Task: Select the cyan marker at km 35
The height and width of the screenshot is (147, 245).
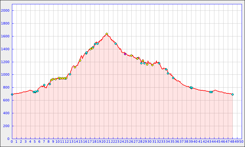Action: [173, 78]
